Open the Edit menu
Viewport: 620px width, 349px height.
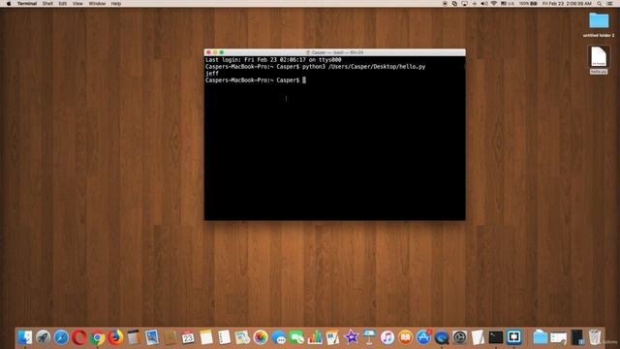tap(62, 3)
